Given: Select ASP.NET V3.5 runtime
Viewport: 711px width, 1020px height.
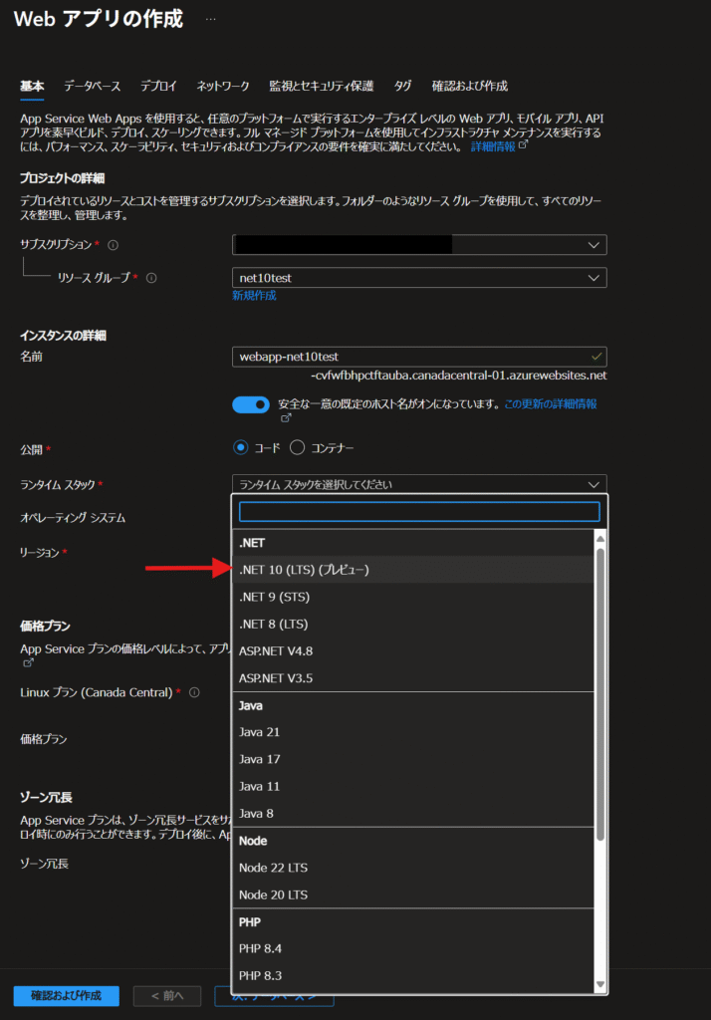Looking at the screenshot, I should (x=413, y=678).
